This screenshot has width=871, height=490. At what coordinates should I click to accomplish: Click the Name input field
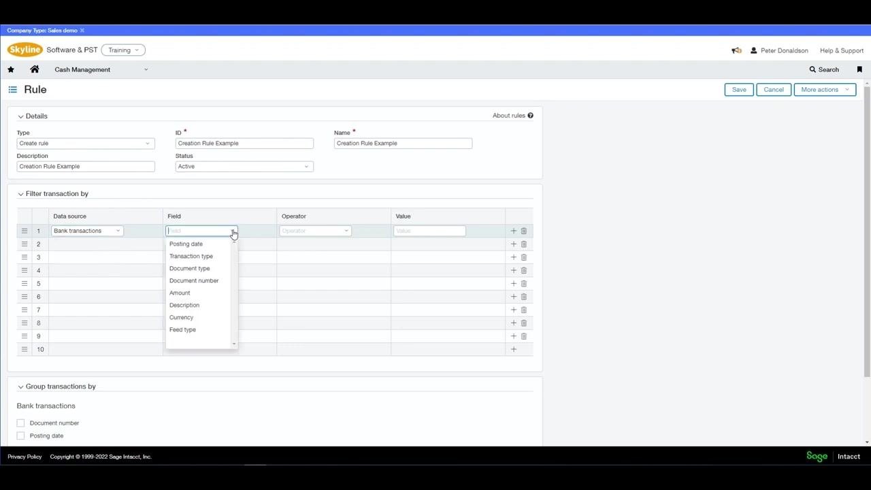click(403, 144)
